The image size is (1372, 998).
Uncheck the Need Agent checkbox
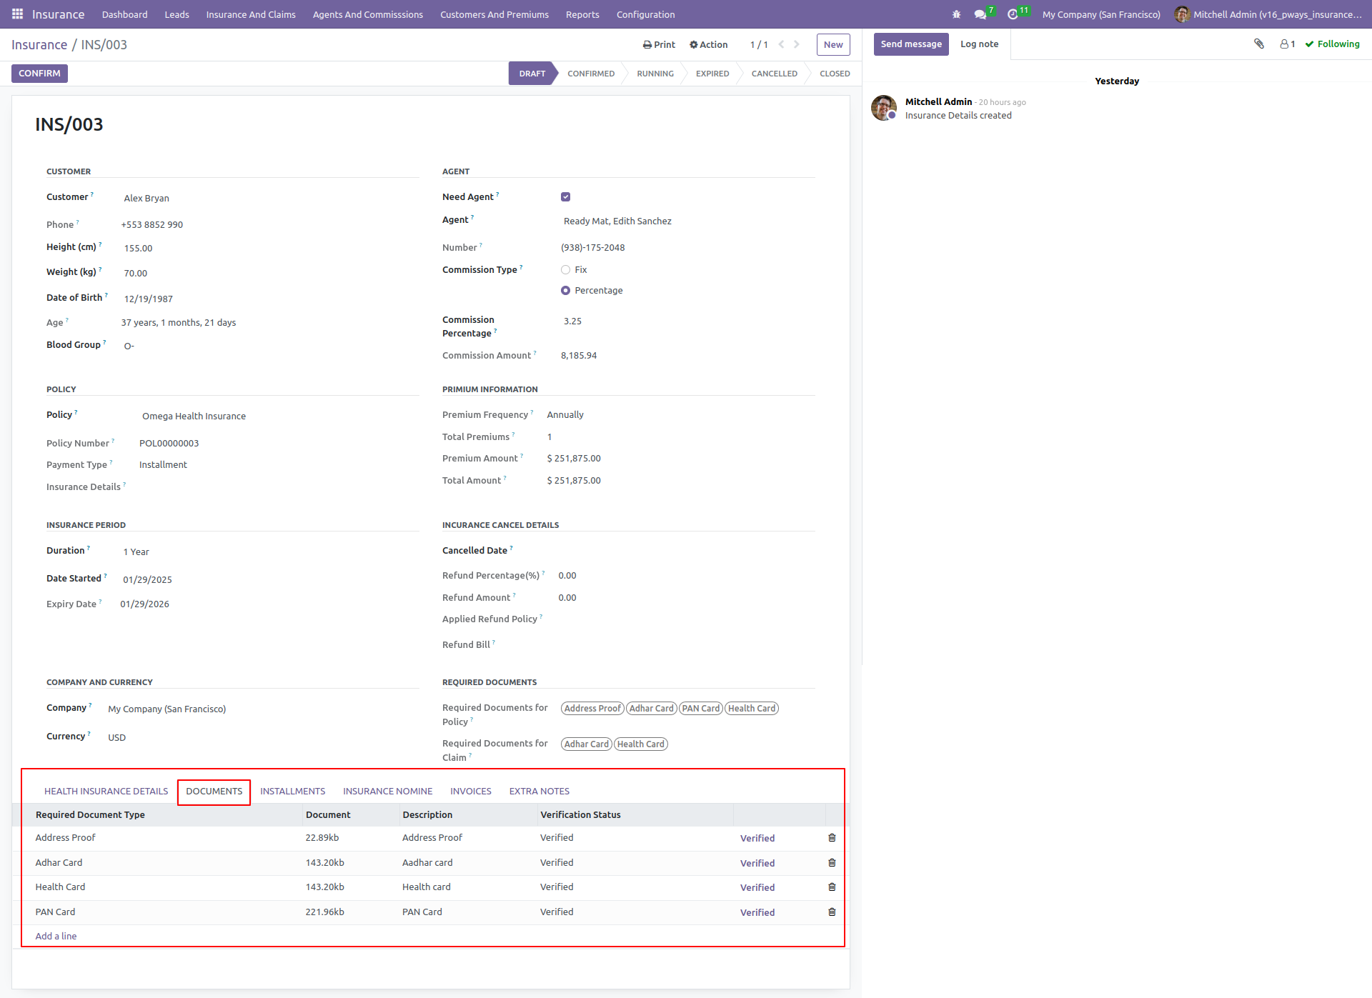565,197
